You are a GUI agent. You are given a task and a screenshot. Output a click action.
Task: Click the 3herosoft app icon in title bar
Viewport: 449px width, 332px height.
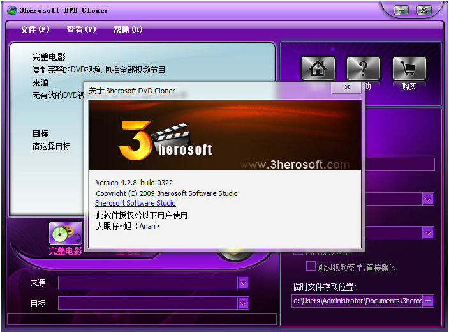pos(11,10)
